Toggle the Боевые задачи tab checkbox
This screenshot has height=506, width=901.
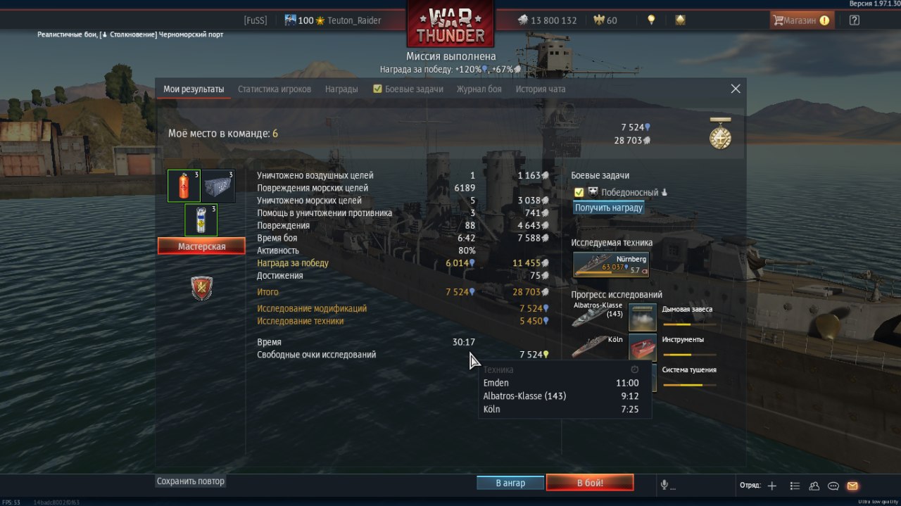(377, 89)
